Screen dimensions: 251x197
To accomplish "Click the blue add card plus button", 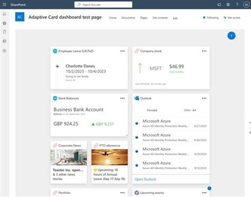I will coord(231,36).
